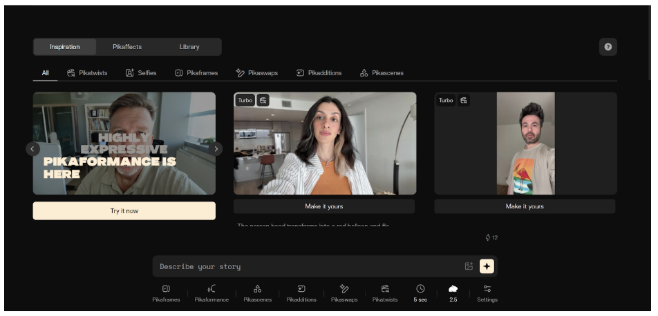Switch to the Pikaffects tab
The image size is (658, 316).
(x=127, y=47)
